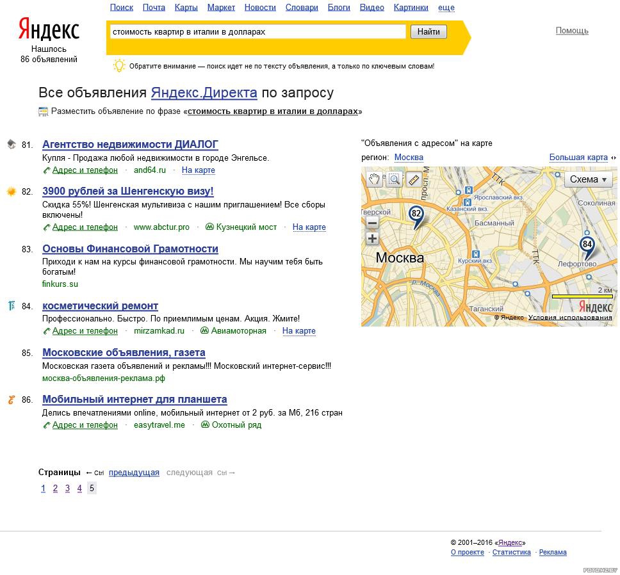Image resolution: width=620 pixels, height=575 pixels.
Task: Click the Курский вокзал station icon on the map
Action: 476,254
